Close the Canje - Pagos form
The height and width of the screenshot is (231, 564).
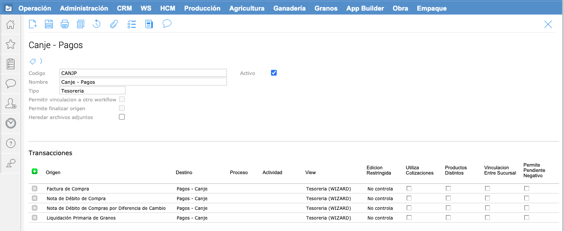pos(548,24)
